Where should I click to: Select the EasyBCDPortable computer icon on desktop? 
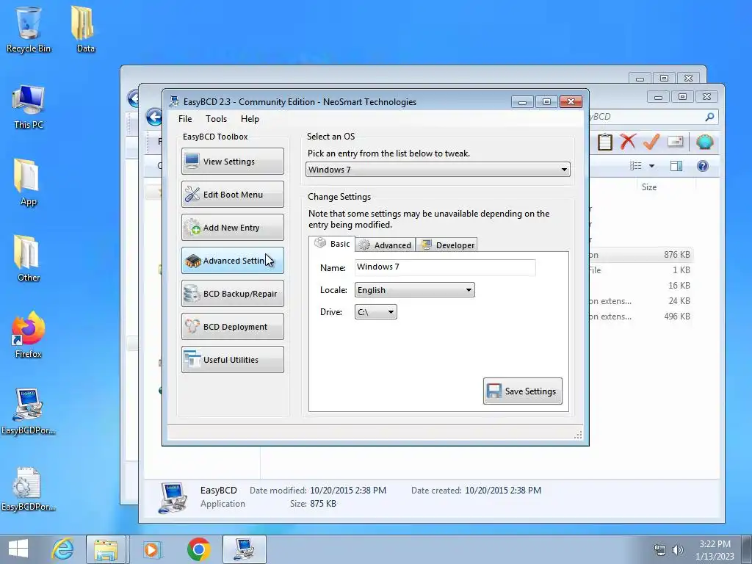29,411
